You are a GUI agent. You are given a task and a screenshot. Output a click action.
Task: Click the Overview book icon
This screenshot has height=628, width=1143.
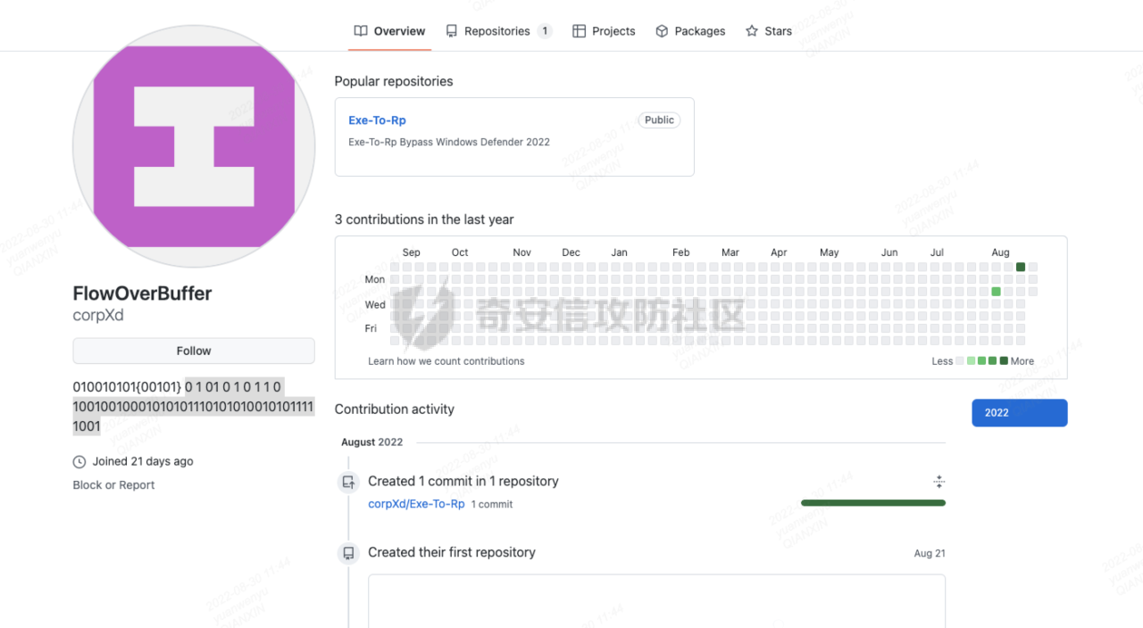coord(361,31)
